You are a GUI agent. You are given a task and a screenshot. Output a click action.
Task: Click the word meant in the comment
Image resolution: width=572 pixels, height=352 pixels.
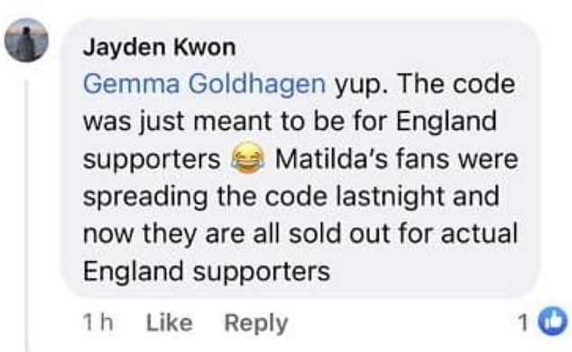tap(233, 122)
